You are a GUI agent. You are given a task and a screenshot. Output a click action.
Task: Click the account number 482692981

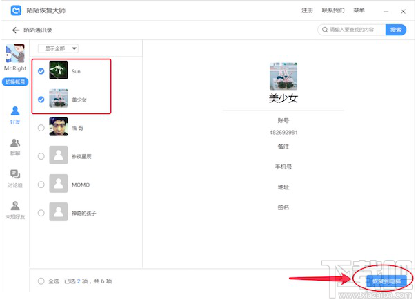pos(283,133)
